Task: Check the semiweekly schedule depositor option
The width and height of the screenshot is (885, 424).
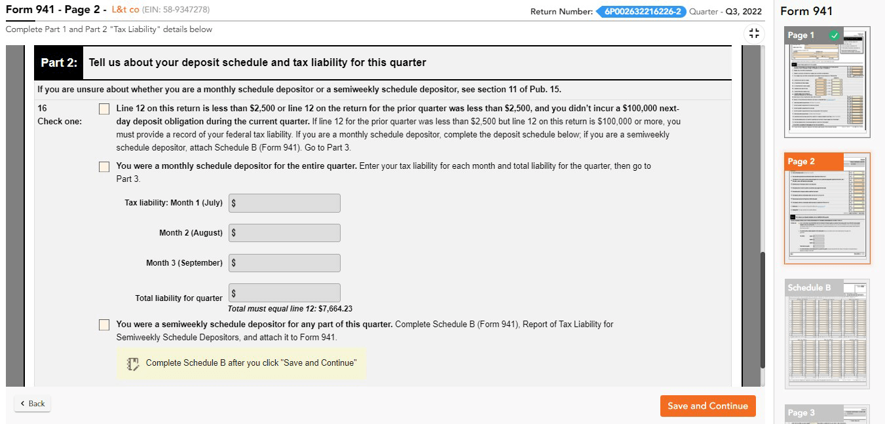Action: click(x=104, y=324)
